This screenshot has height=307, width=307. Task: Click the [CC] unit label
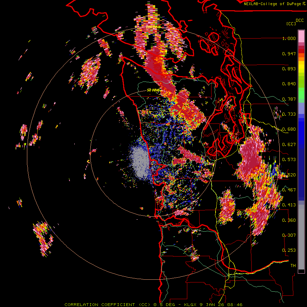pyautogui.click(x=291, y=24)
